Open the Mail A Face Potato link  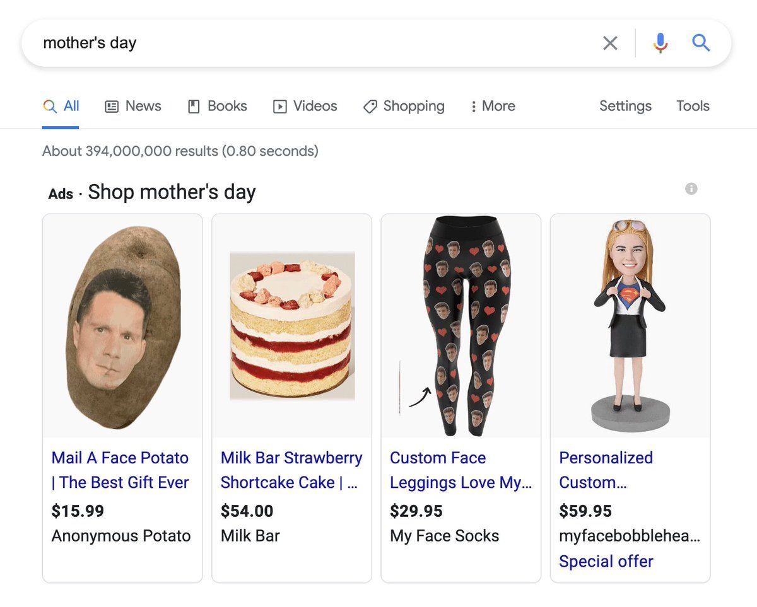(x=120, y=470)
